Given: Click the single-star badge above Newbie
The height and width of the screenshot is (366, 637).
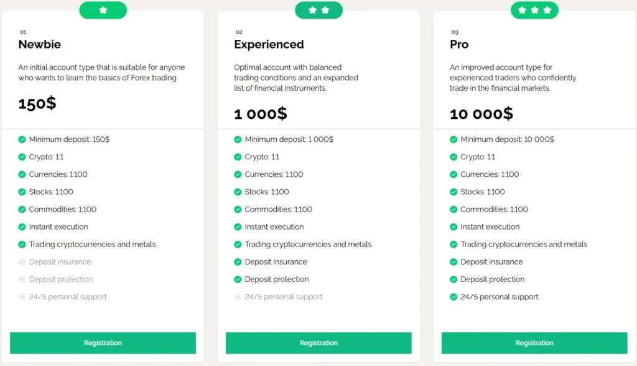Looking at the screenshot, I should [x=103, y=10].
